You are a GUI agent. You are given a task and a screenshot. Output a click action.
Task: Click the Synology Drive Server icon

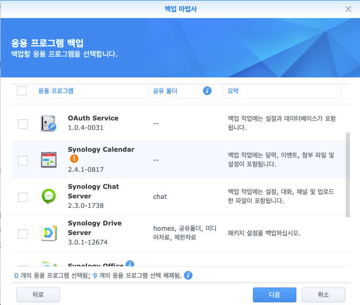tap(49, 233)
